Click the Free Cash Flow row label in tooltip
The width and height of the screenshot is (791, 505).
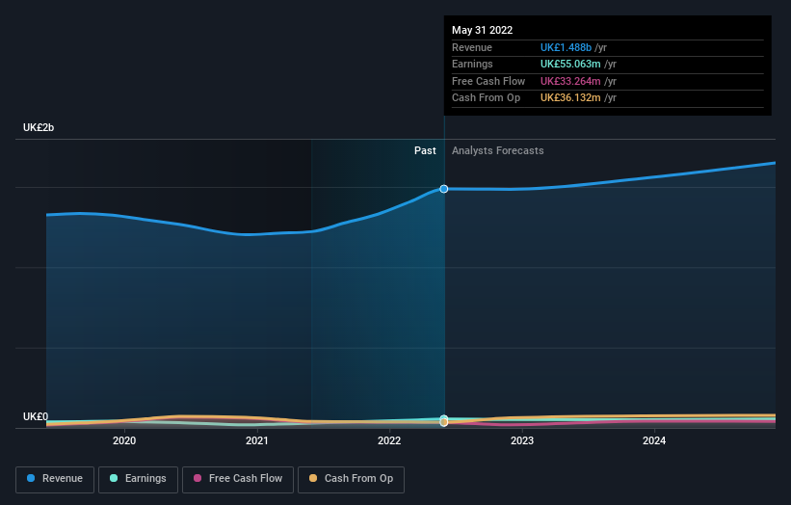pos(488,81)
